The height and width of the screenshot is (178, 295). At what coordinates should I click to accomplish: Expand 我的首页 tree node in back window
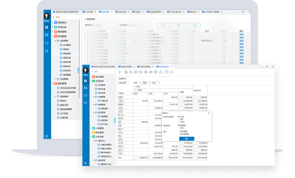(x=53, y=22)
